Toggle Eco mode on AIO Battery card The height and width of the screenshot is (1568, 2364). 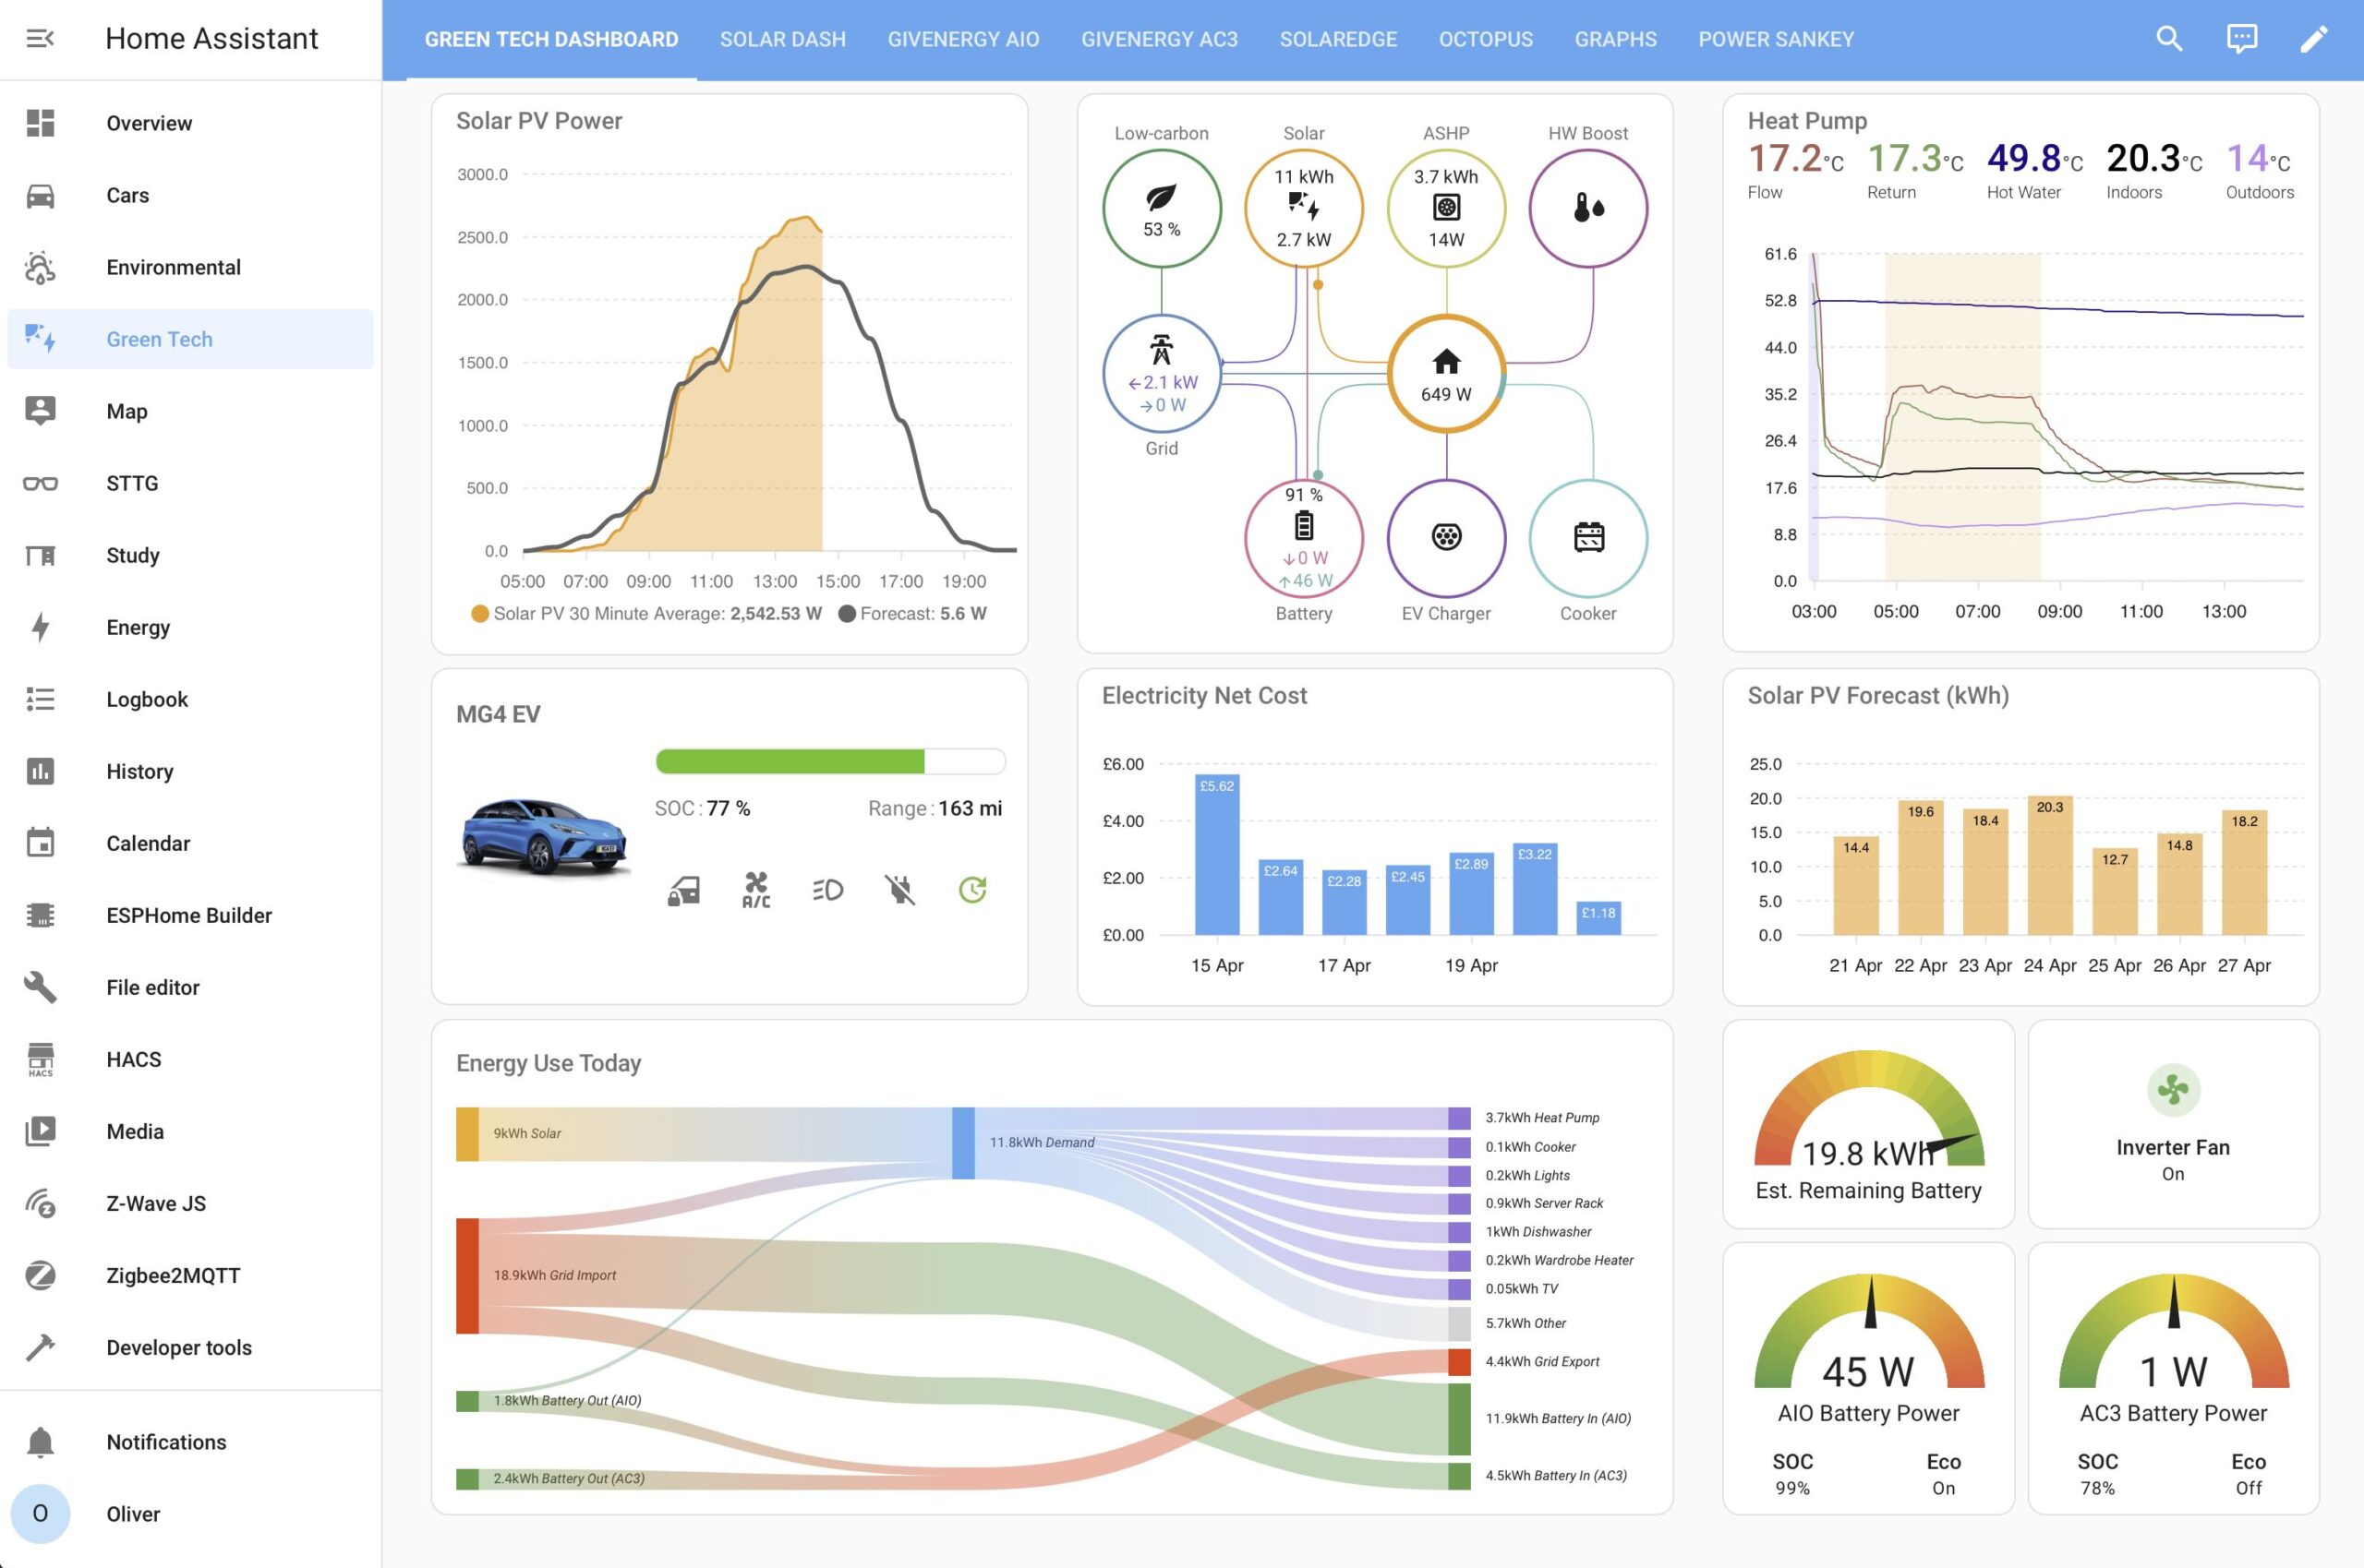coord(1942,1474)
